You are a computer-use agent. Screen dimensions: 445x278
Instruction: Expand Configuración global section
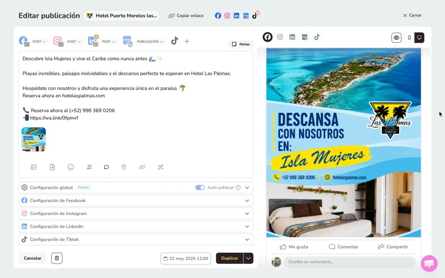247,188
